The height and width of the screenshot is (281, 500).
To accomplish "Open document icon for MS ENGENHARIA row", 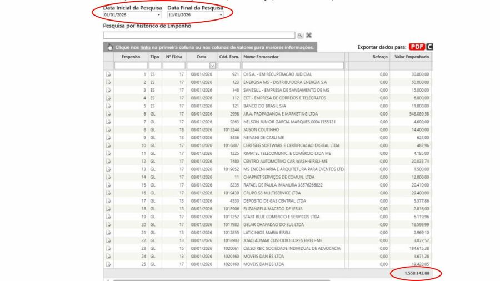I will [x=108, y=169].
